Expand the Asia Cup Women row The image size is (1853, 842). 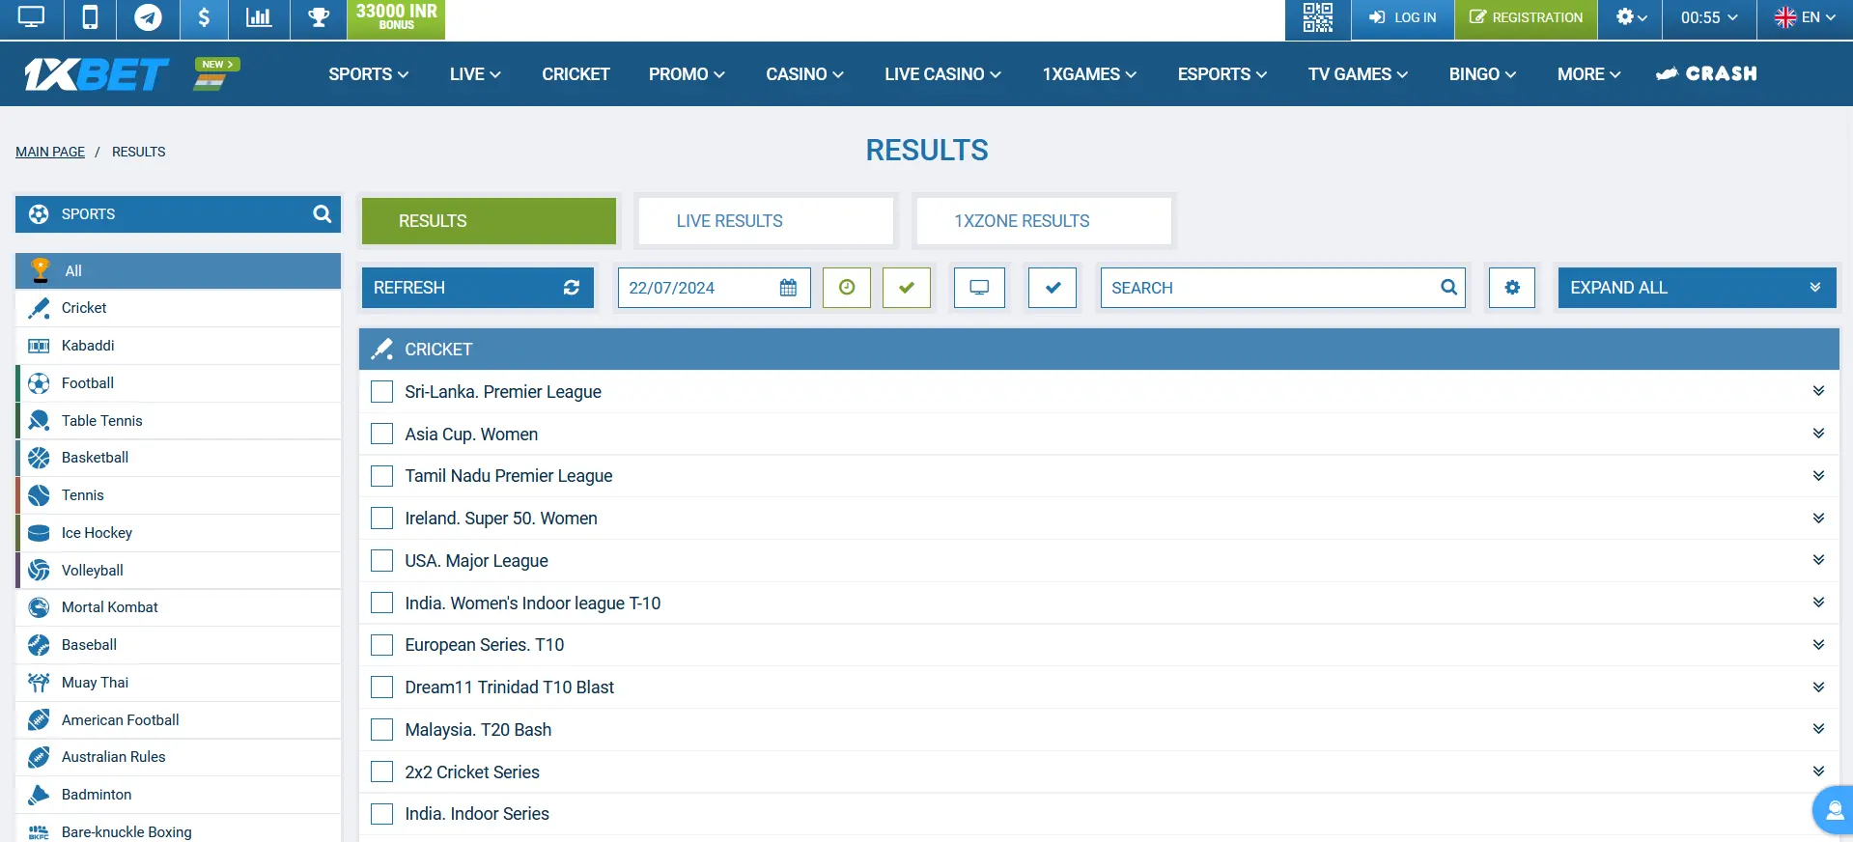[x=1818, y=434]
